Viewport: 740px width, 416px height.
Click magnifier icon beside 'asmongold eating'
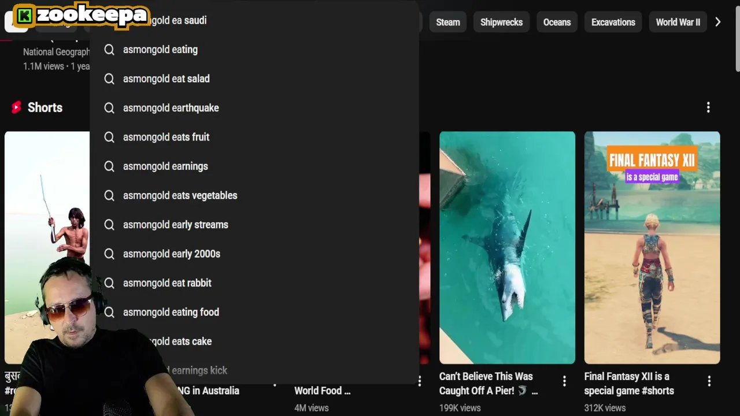click(x=109, y=50)
